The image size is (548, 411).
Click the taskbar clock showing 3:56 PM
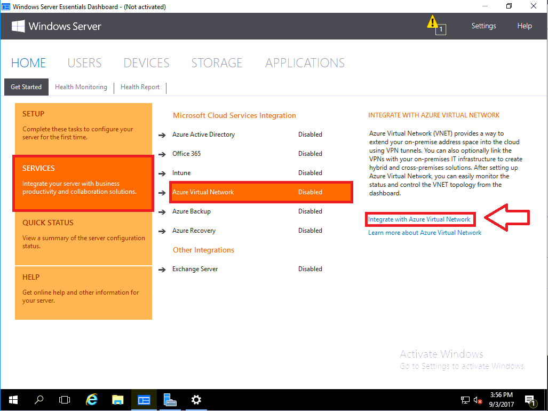[x=502, y=399]
